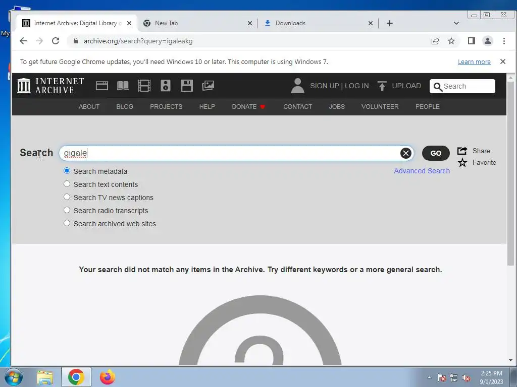The width and height of the screenshot is (517, 387).
Task: Open the Chrome profile icon
Action: [487, 41]
